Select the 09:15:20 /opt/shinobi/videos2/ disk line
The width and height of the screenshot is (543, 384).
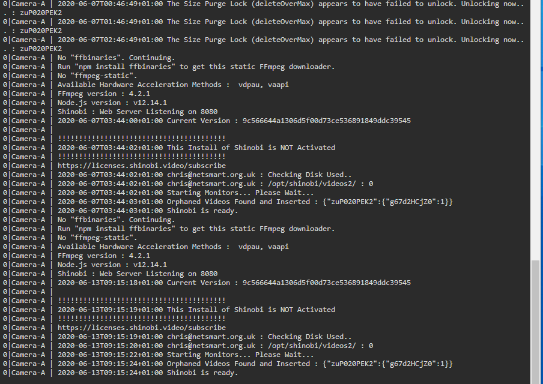point(216,346)
